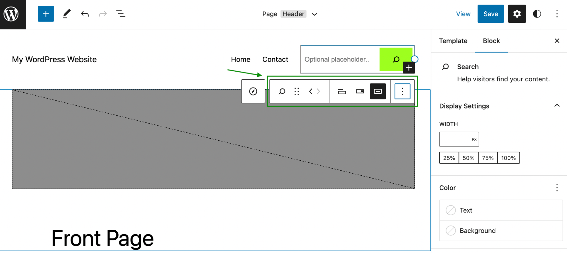Select the gray featured image placeholder
The width and height of the screenshot is (567, 253).
(x=213, y=139)
